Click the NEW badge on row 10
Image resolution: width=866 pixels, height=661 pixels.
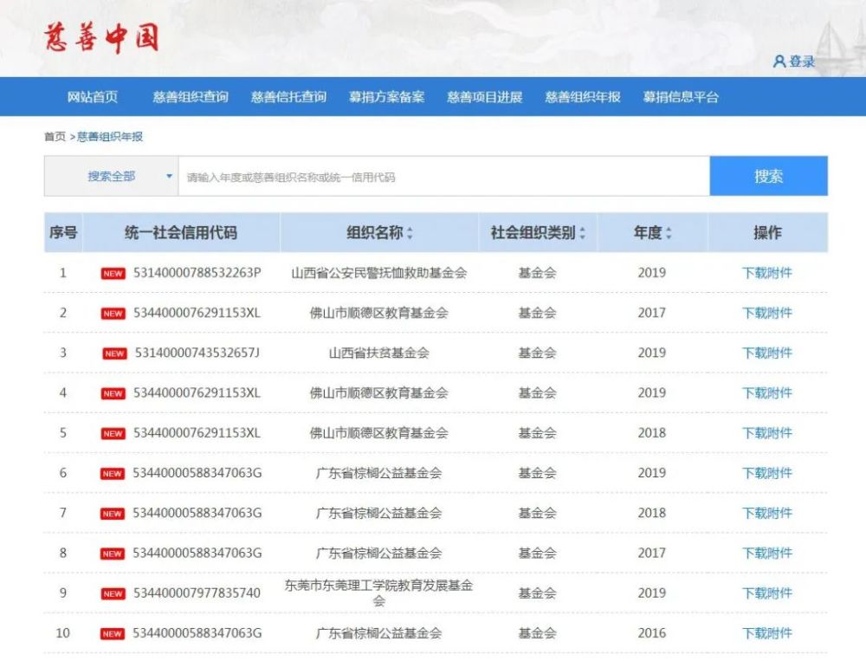(112, 633)
